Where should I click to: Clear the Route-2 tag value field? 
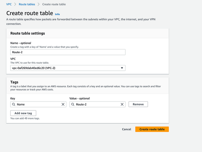click(x=122, y=104)
